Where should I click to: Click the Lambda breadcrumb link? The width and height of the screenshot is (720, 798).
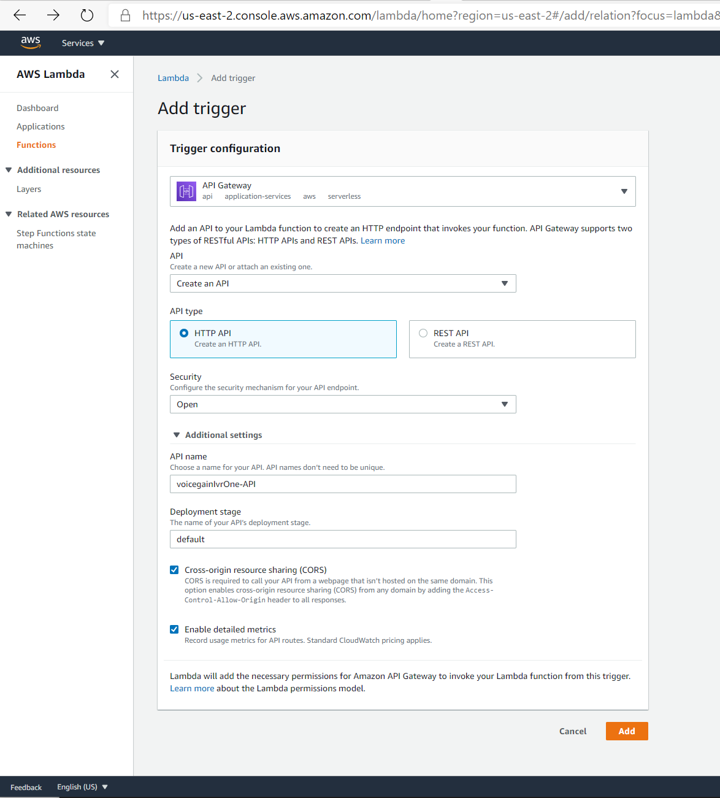173,78
